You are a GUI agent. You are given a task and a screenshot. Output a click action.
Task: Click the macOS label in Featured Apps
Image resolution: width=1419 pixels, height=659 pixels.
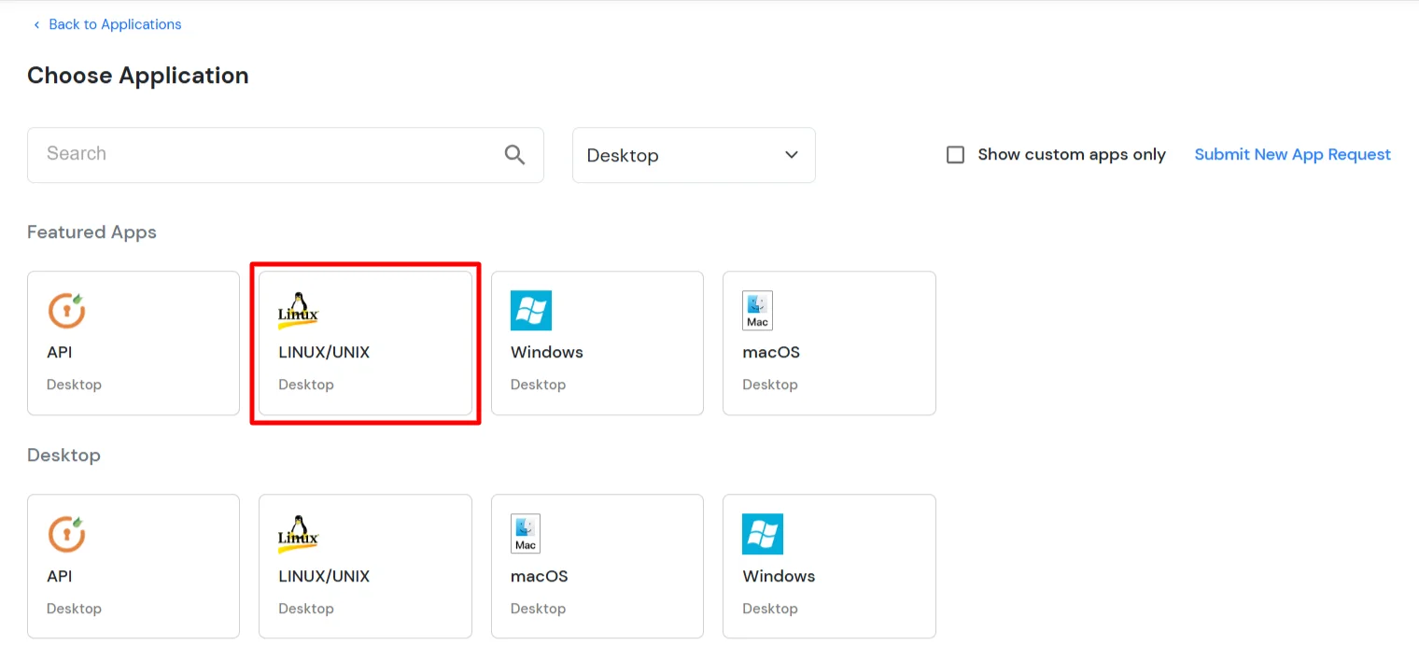point(771,352)
